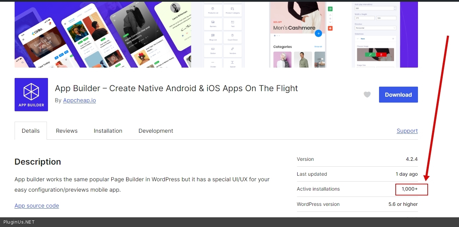Click the Vendors widget icon
This screenshot has width=459, height=227.
(x=233, y=50)
